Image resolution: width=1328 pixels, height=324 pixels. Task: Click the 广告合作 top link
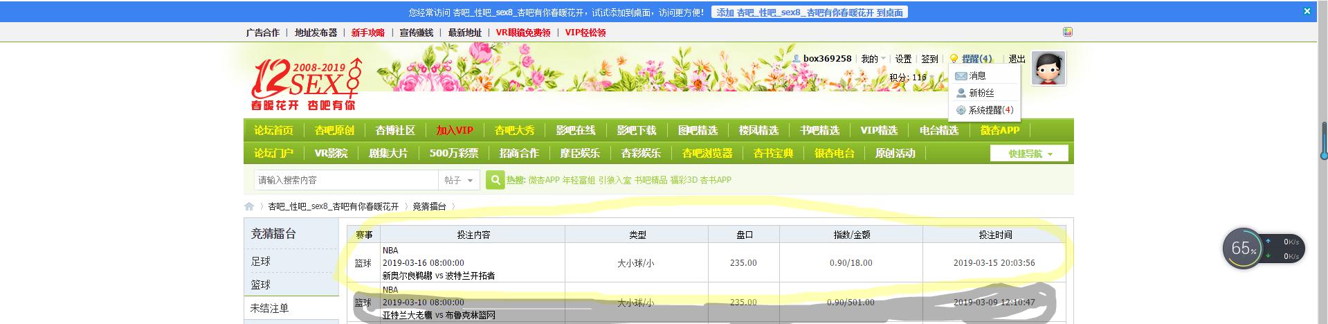click(x=263, y=33)
